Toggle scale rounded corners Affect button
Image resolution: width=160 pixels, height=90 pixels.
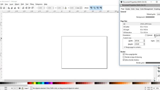click(94, 8)
